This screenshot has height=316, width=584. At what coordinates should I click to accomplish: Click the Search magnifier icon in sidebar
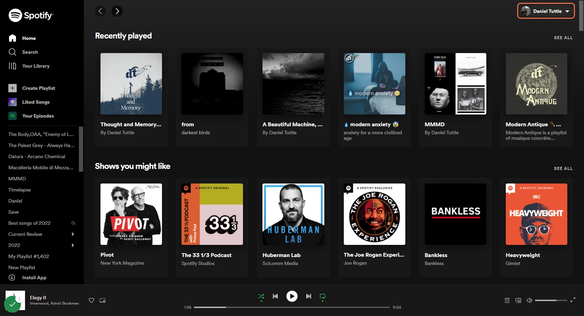[13, 52]
